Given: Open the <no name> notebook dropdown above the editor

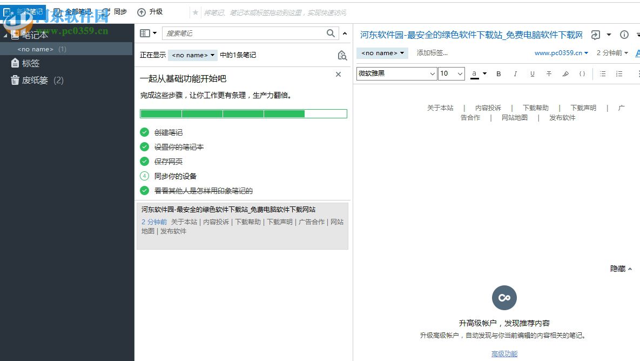Looking at the screenshot, I should pyautogui.click(x=382, y=52).
